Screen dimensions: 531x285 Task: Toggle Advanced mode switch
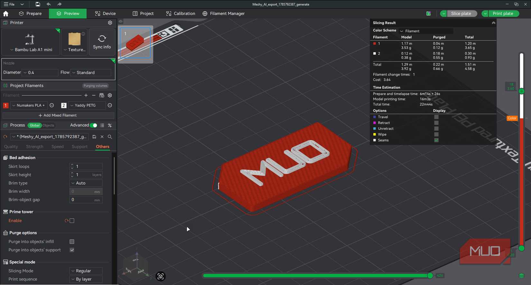(93, 125)
